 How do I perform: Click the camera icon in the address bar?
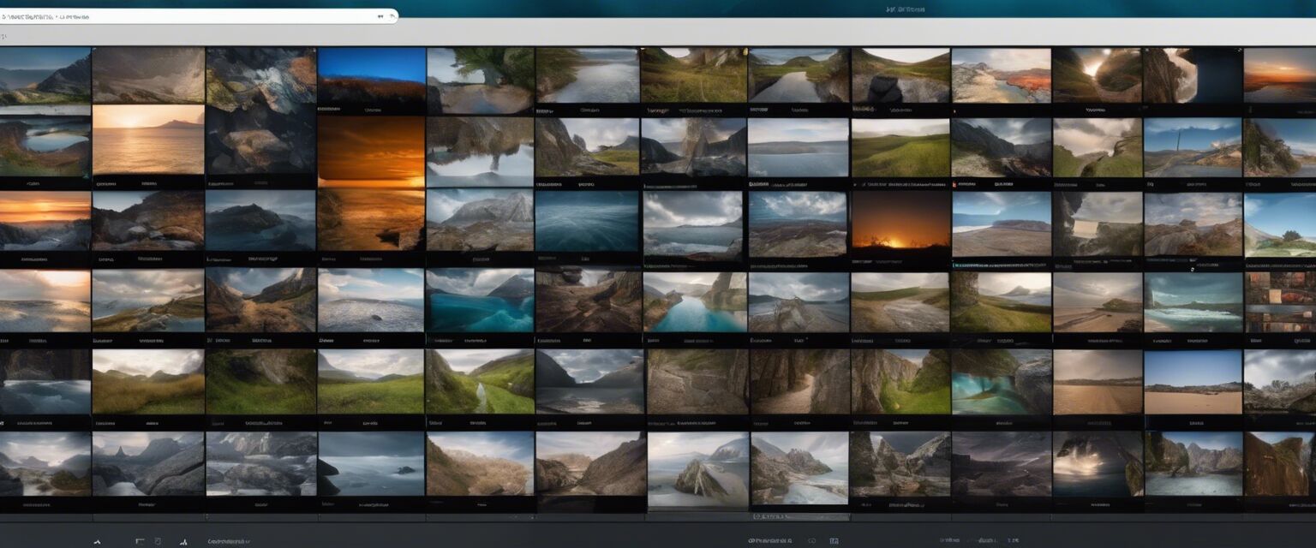(380, 15)
